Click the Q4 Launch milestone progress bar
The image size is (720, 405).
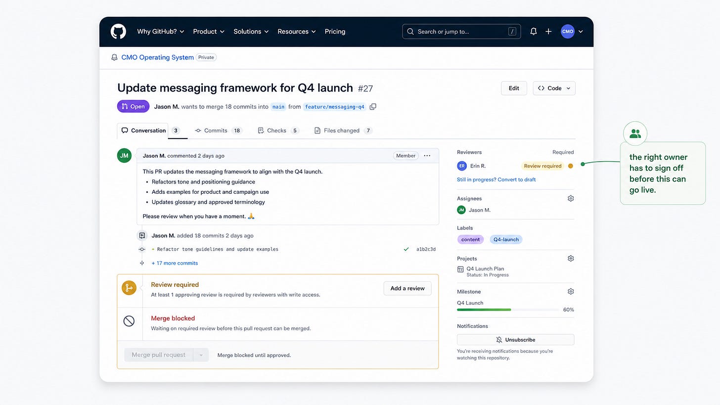(508, 310)
